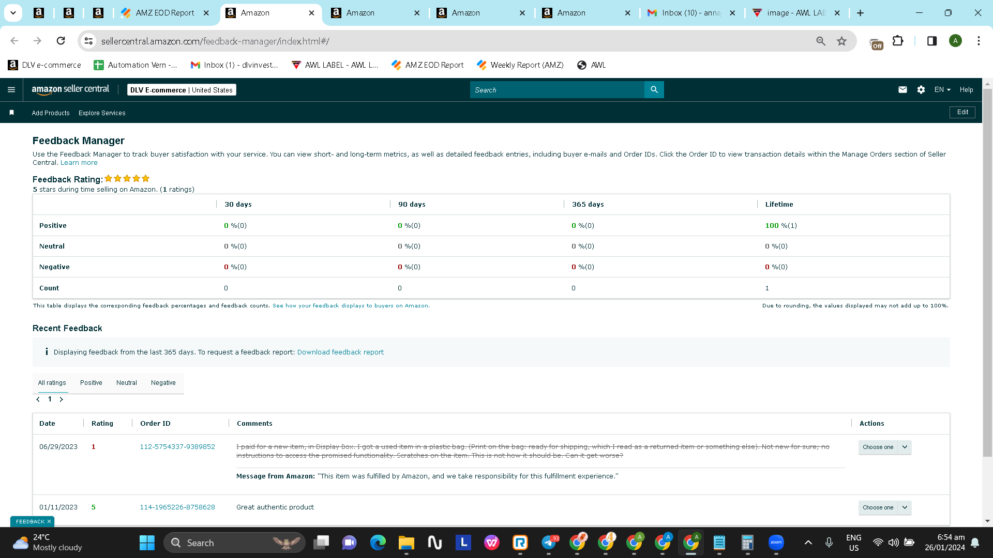Open the Seller Central hamburger menu
The image size is (993, 558).
click(11, 90)
